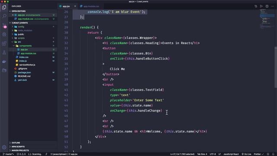This screenshot has width=277, height=156.
Task: Open yarn.lock in the file tree
Action: (22, 80)
